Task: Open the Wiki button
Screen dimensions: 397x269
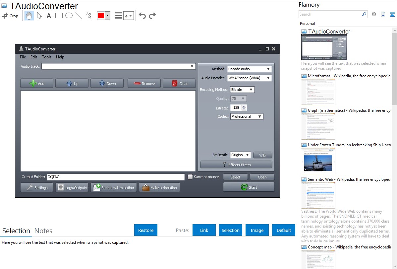Action: coord(262,155)
